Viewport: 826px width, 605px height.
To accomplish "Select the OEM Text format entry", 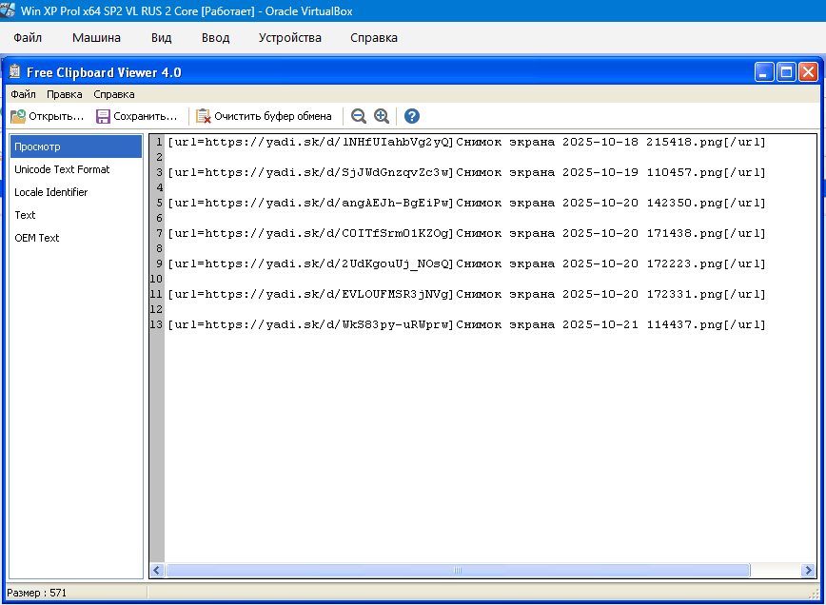I will (36, 238).
